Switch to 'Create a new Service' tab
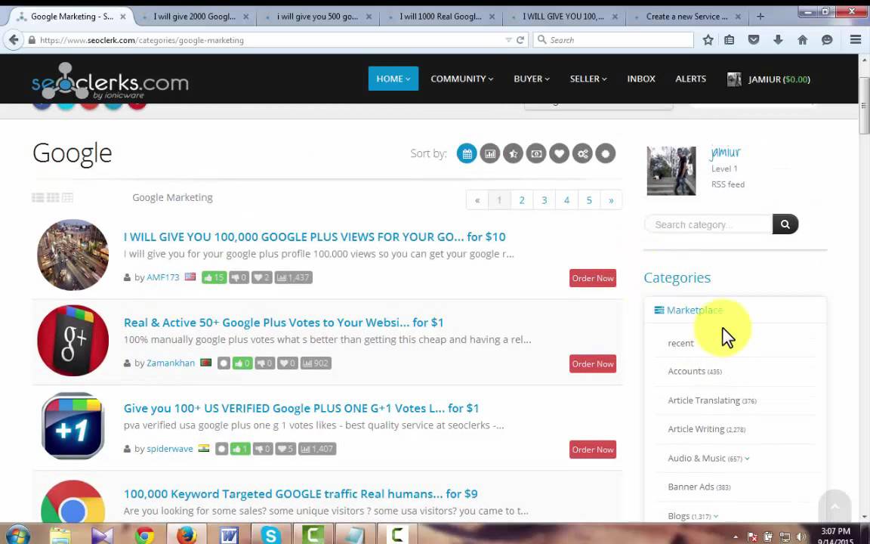The width and height of the screenshot is (870, 544). tap(686, 17)
